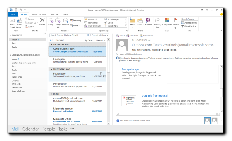The image size is (232, 141).
Task: Collapse the Favorites section
Action: (x=11, y=36)
